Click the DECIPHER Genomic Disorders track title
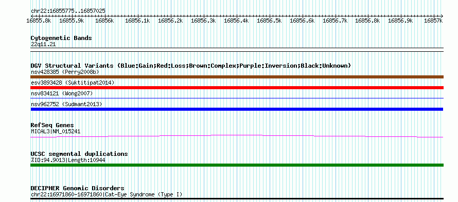458x202 pixels. point(77,188)
